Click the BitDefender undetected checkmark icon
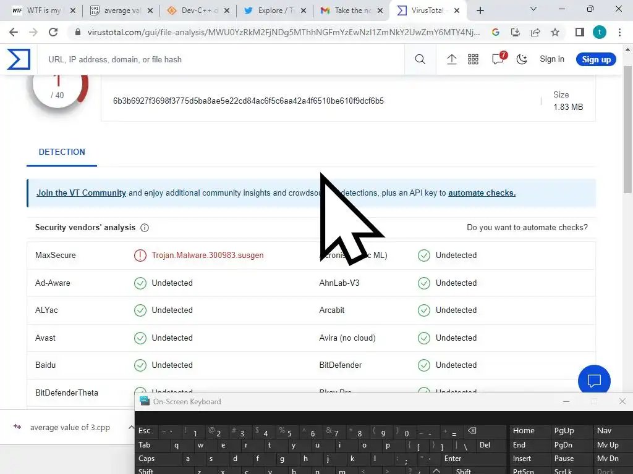633x474 pixels. [424, 365]
